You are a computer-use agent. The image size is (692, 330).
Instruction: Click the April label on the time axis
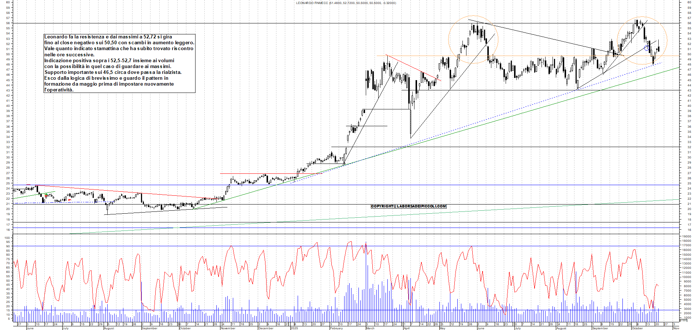406,328
